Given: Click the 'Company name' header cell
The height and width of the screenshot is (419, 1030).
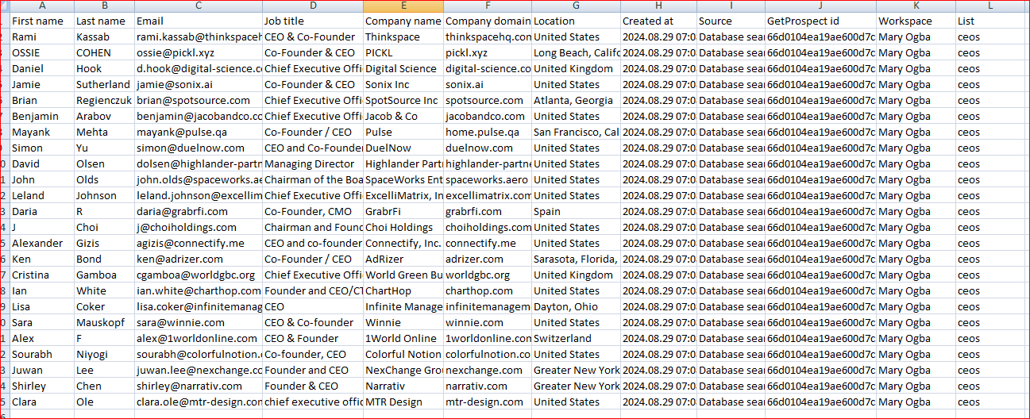Looking at the screenshot, I should coord(403,21).
